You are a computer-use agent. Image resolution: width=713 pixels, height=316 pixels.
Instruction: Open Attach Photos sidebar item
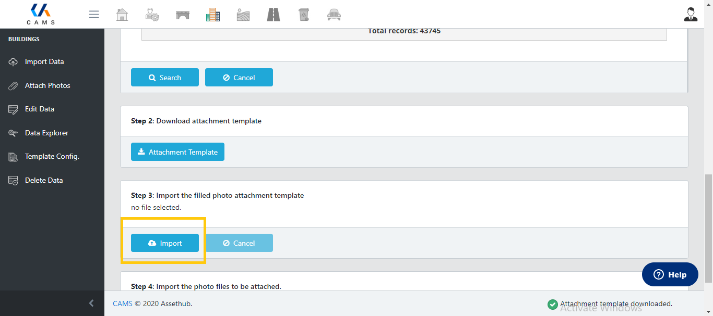tap(47, 85)
